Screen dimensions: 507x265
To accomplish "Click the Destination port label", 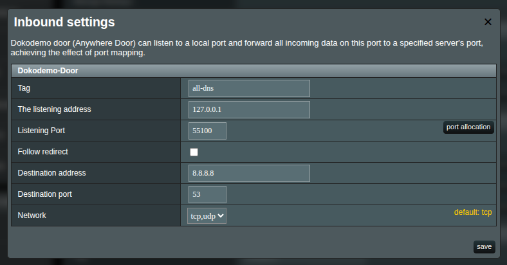I will (44, 194).
